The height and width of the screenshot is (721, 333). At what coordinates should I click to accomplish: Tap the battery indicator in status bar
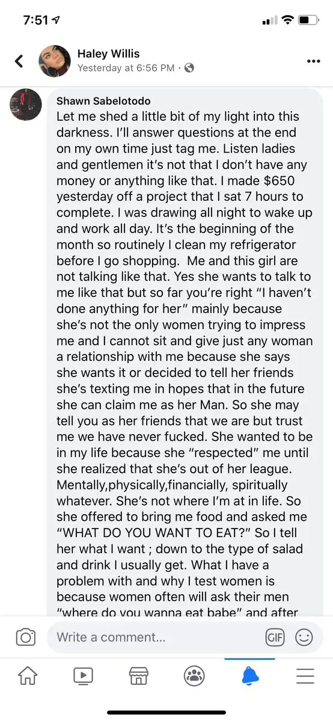pos(309,20)
